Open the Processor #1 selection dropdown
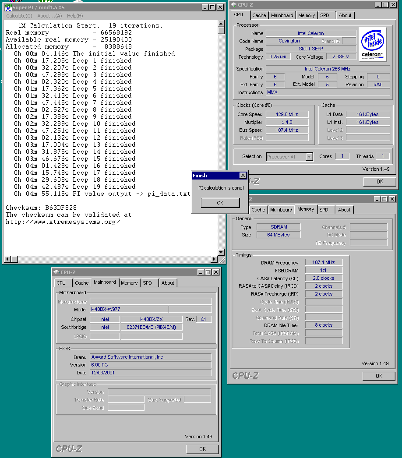The height and width of the screenshot is (458, 402). click(x=310, y=157)
